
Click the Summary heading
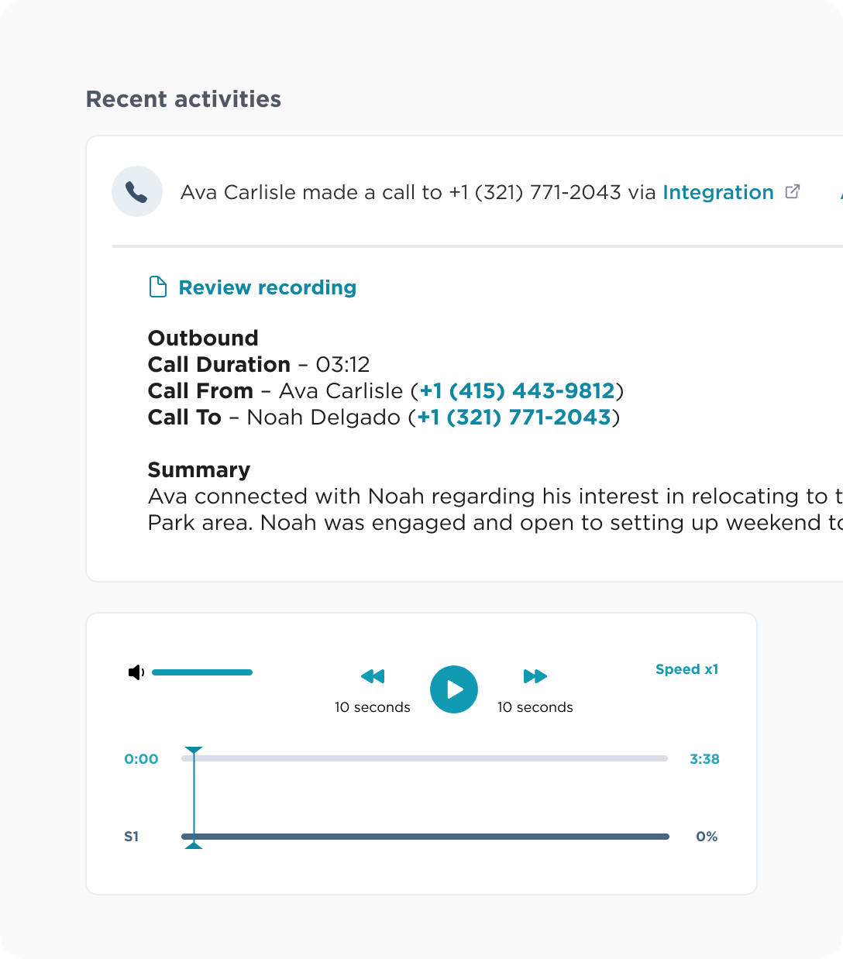click(x=199, y=469)
